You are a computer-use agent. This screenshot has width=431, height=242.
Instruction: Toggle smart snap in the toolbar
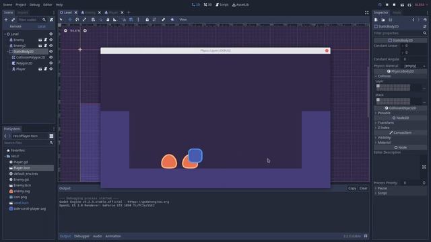(x=124, y=19)
